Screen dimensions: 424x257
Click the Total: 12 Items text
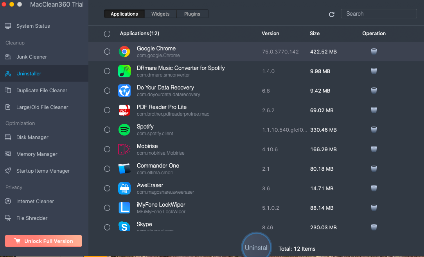(297, 249)
